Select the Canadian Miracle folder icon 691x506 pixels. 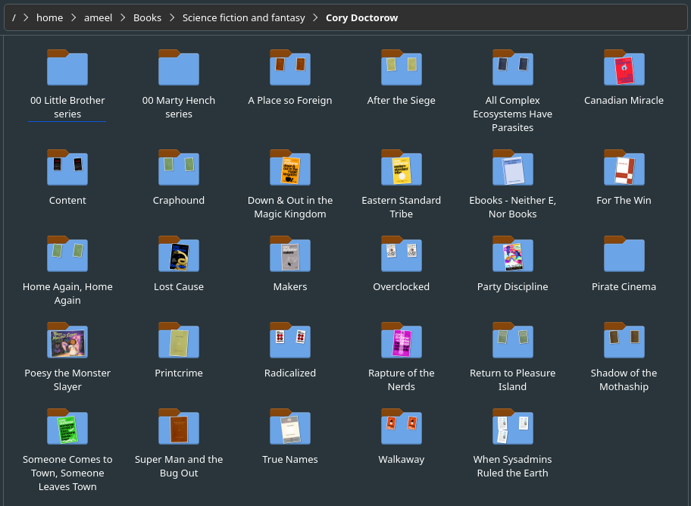click(624, 67)
